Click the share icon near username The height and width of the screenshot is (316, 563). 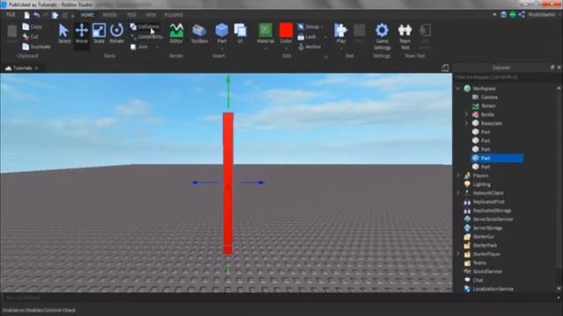[522, 14]
